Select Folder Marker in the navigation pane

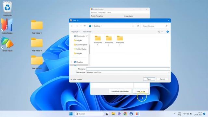coord(80,49)
